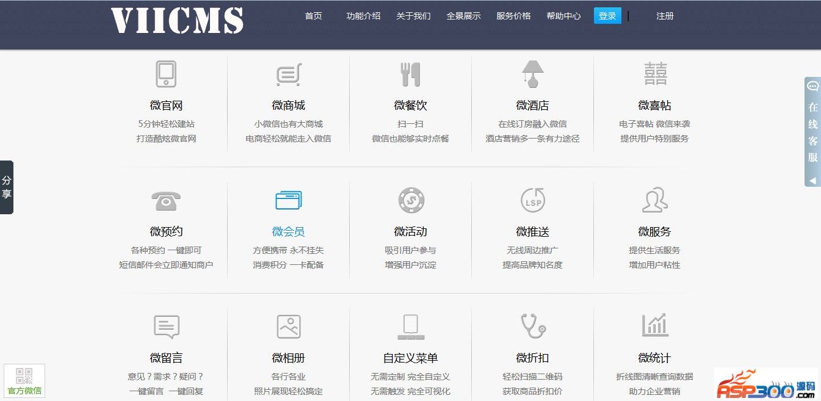
Task: Open 功能介绍 menu item
Action: (x=363, y=16)
